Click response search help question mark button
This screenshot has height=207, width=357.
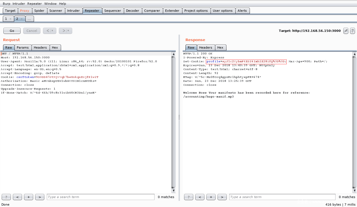coord(189,197)
